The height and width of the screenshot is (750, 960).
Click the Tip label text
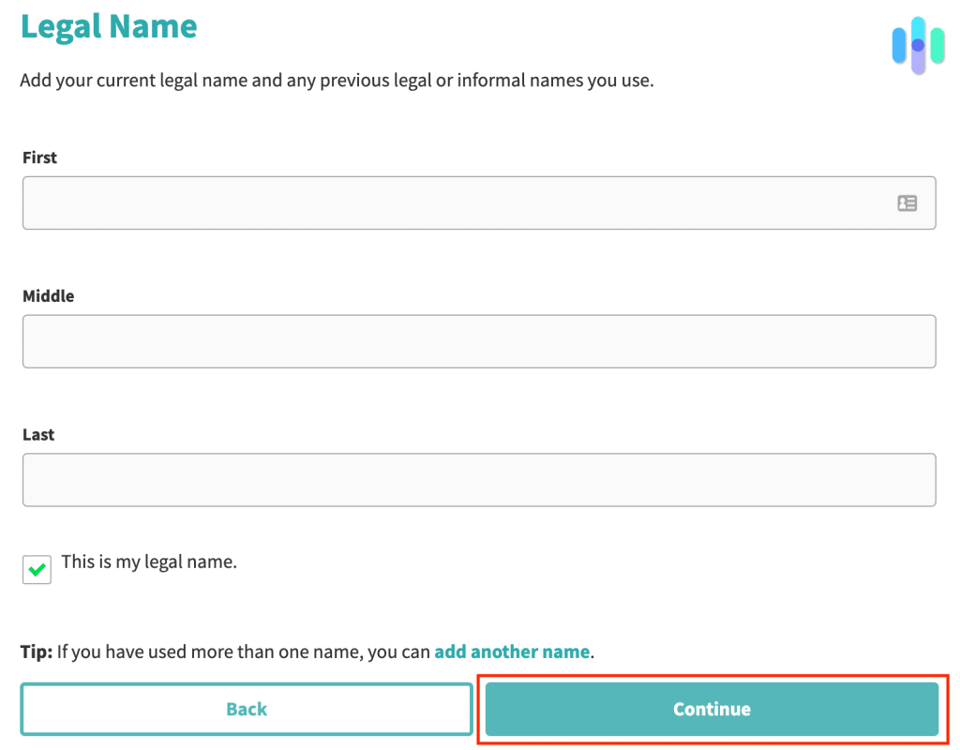click(37, 651)
